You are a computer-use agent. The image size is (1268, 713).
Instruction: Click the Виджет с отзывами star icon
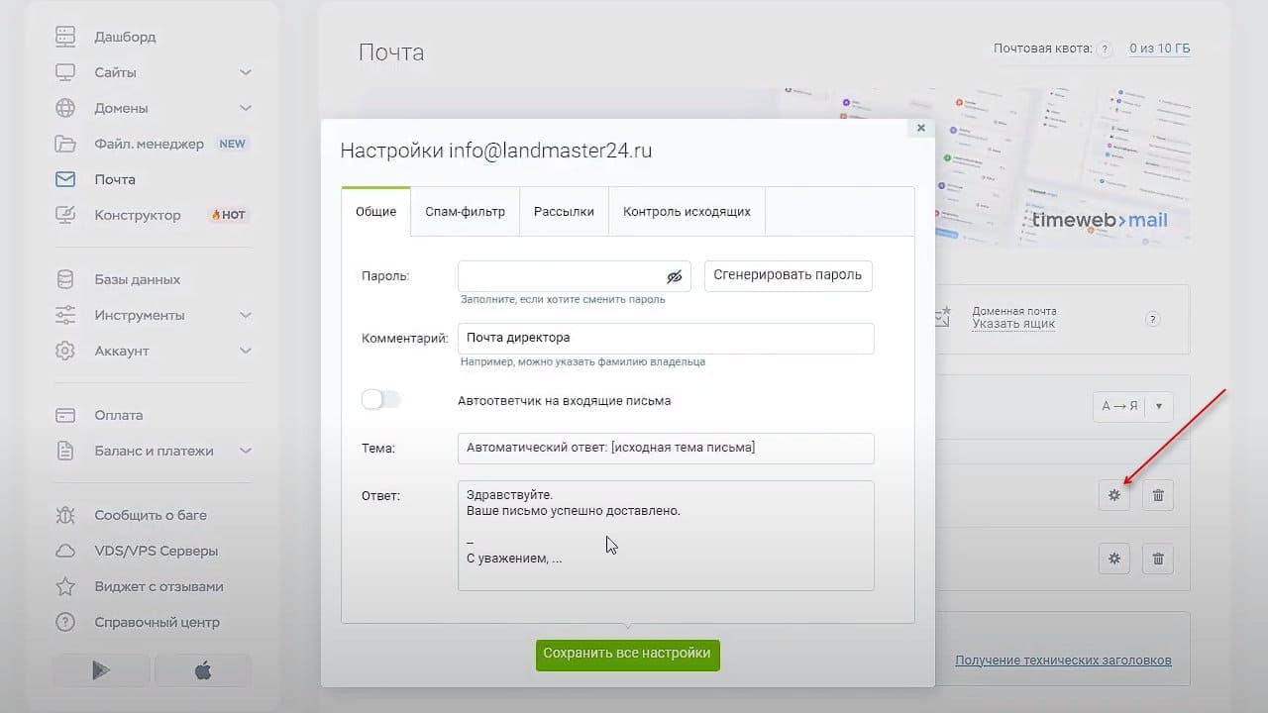(65, 586)
